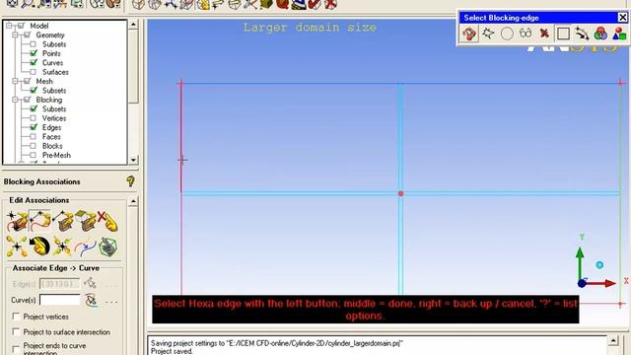Click the message log scroll-up arrow
The width and height of the screenshot is (631, 355).
click(x=613, y=341)
